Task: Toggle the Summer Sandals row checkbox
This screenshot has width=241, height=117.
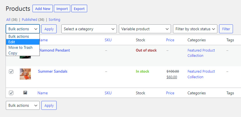Action: (11, 71)
